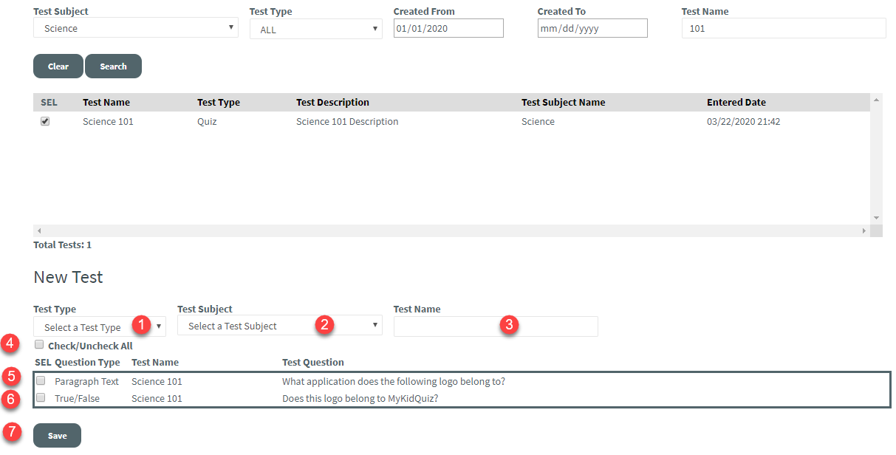This screenshot has width=896, height=455.
Task: Uncheck the Science 101 row selection checkbox
Action: (x=44, y=120)
